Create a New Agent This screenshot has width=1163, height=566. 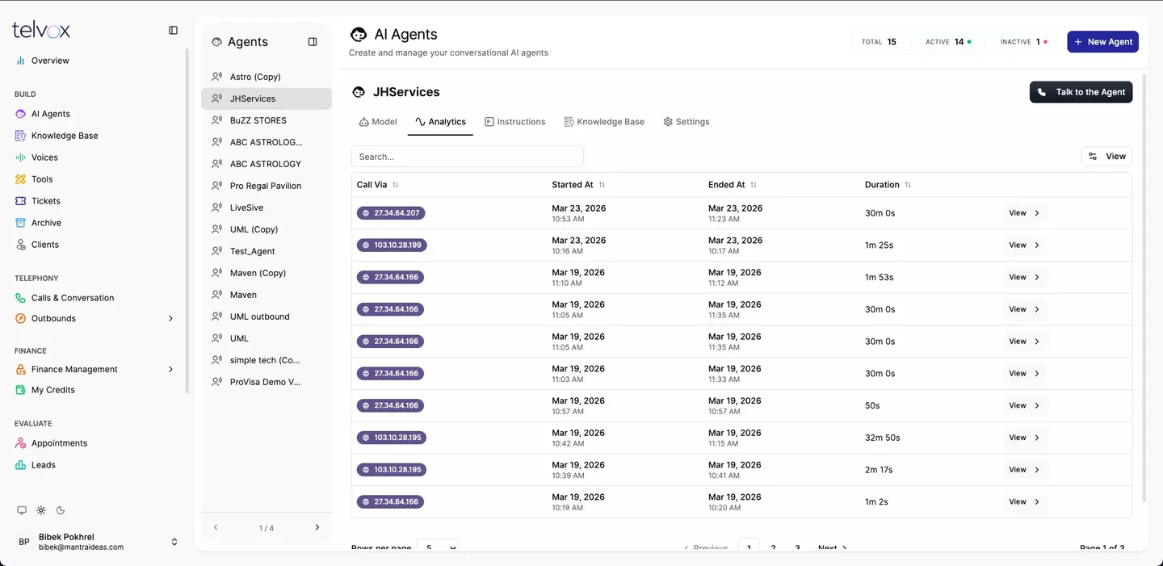pos(1102,42)
